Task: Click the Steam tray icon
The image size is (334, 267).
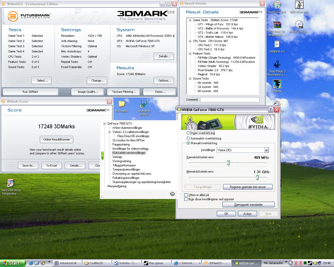Action: (x=310, y=263)
